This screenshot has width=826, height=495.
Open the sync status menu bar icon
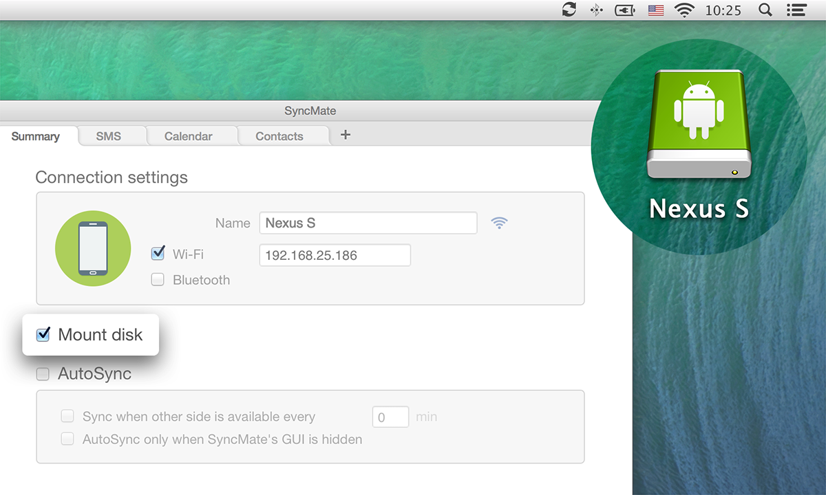coord(569,10)
